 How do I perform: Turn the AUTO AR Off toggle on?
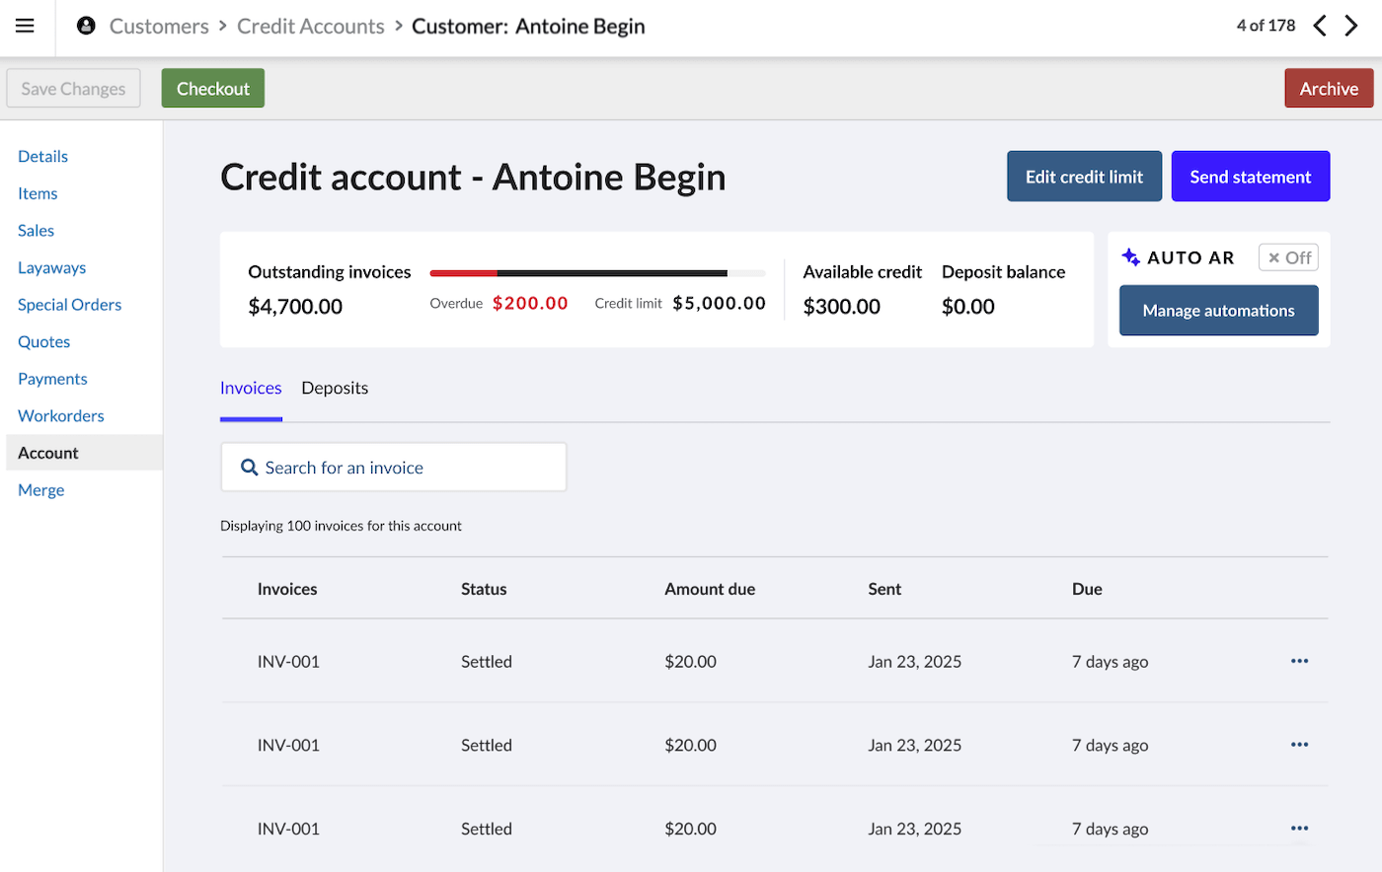point(1288,256)
